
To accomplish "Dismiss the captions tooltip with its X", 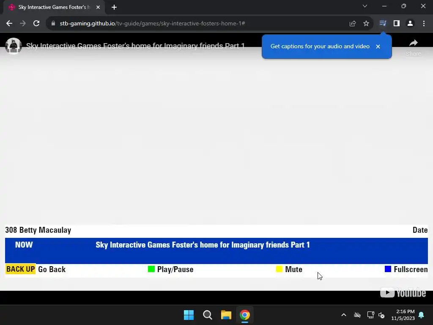I will 378,47.
